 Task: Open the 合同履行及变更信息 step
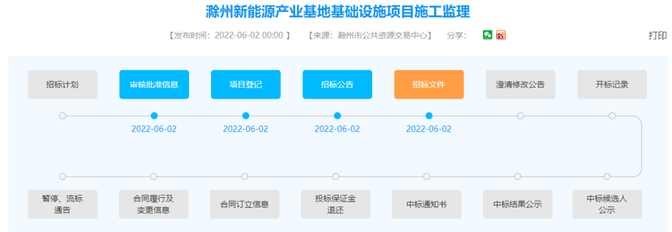(154, 204)
